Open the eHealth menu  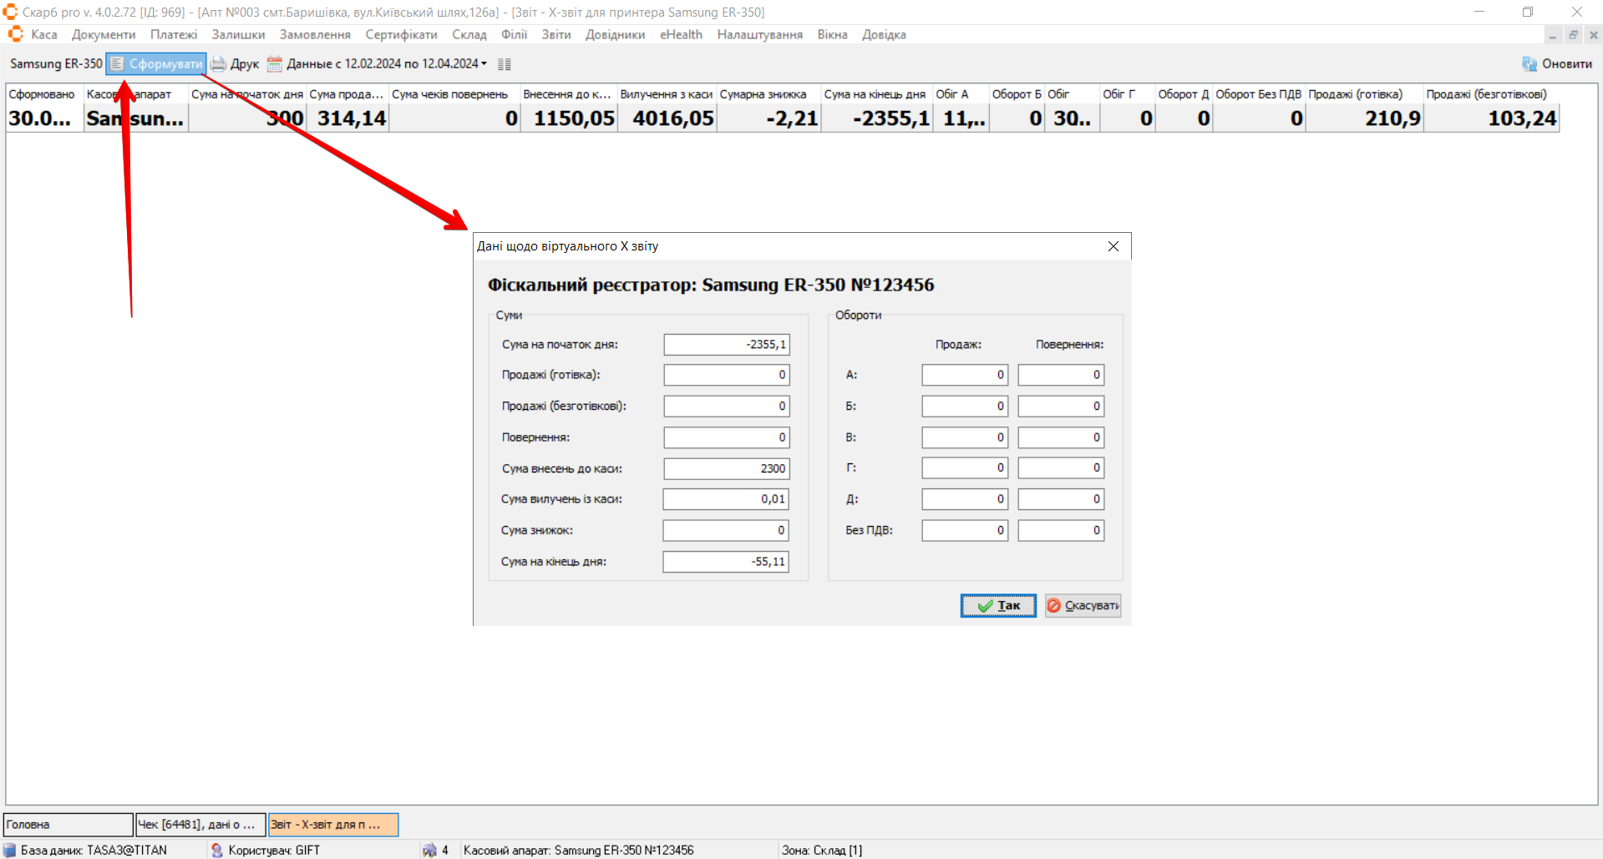(681, 35)
